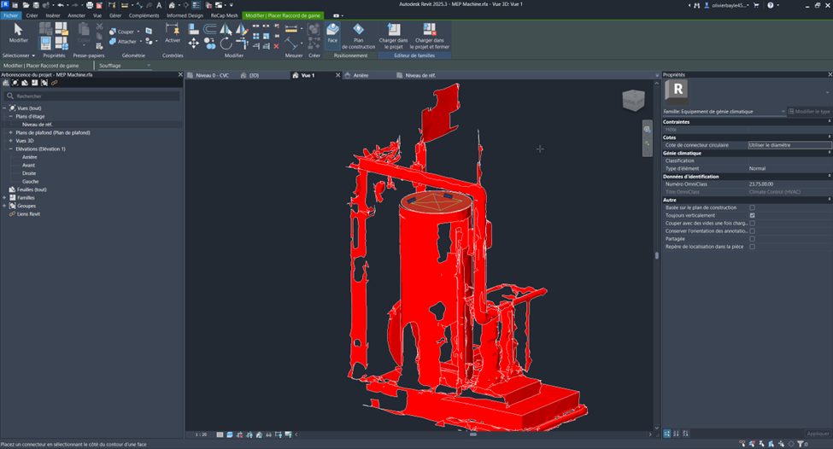Expand Plans de plafond tree node
The height and width of the screenshot is (449, 833).
tap(10, 132)
